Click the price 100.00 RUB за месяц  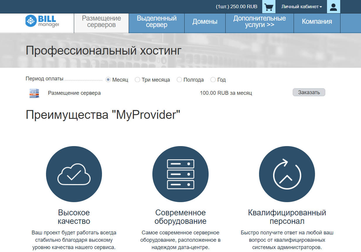point(226,93)
